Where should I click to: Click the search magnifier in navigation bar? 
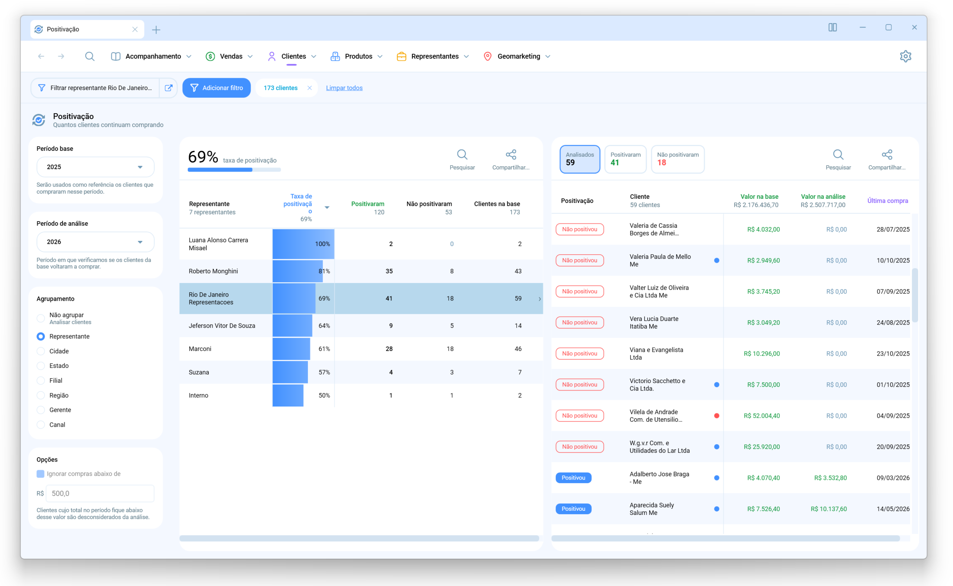89,56
